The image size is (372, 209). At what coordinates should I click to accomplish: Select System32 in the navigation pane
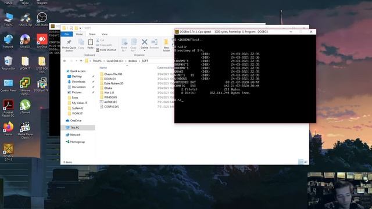click(77, 108)
